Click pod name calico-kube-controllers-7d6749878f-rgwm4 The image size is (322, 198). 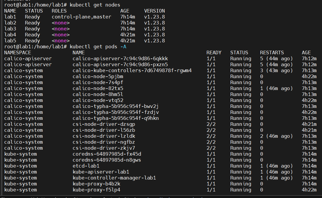(132, 70)
